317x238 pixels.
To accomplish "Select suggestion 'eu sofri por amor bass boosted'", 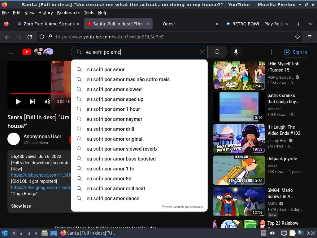I will [139, 159].
